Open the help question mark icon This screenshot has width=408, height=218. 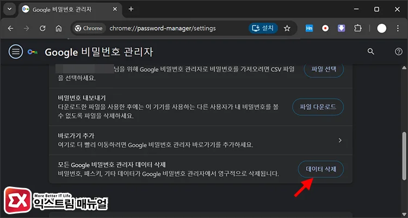(x=398, y=52)
